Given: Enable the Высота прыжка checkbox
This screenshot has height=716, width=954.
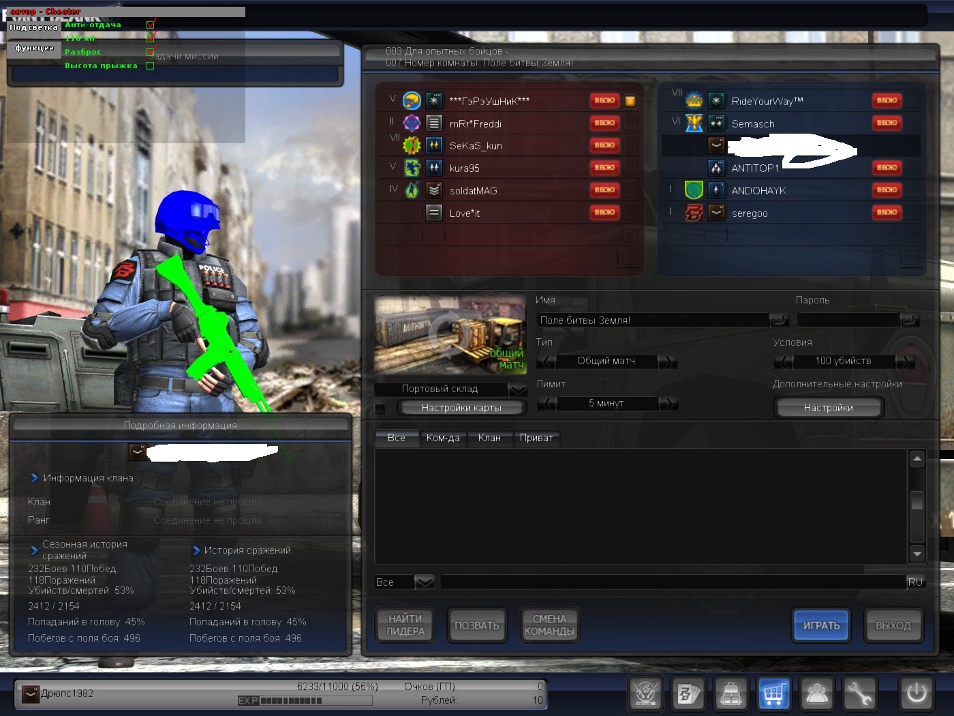Looking at the screenshot, I should [x=151, y=66].
